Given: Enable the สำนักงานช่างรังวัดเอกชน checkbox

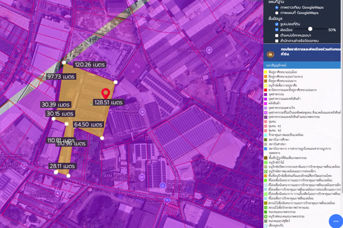Looking at the screenshot, I should click(277, 41).
